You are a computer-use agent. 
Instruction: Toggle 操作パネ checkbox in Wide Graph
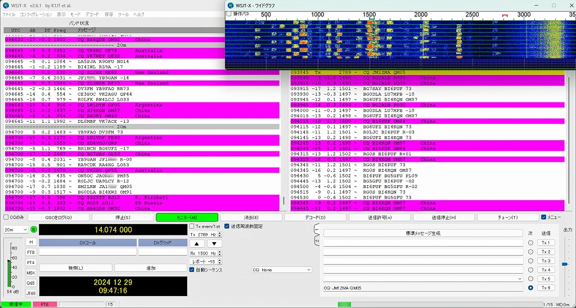(229, 14)
